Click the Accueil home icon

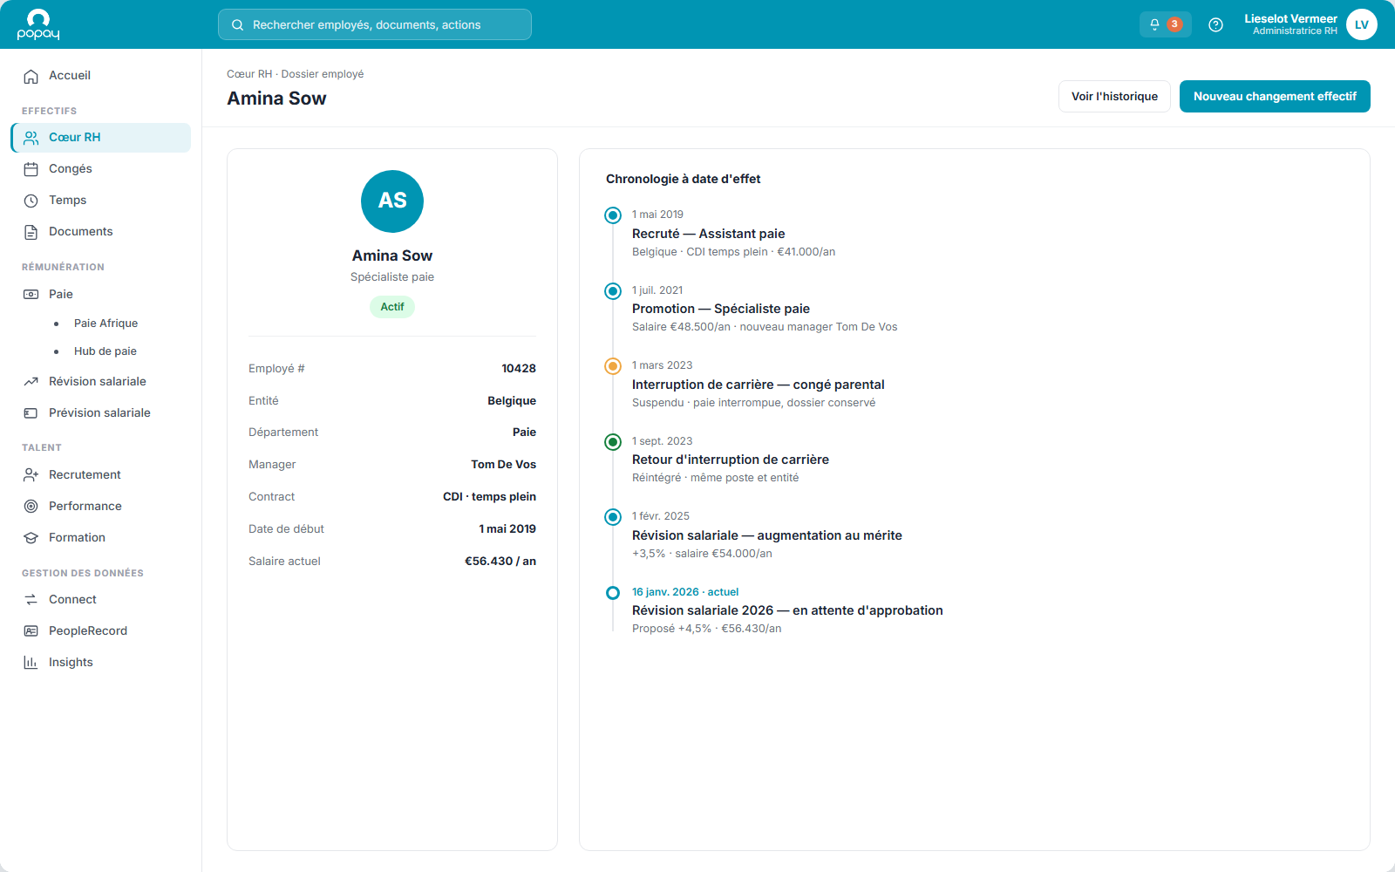[31, 76]
